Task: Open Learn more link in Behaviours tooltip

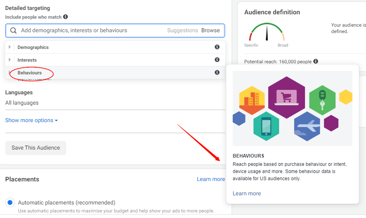Action: [x=247, y=193]
